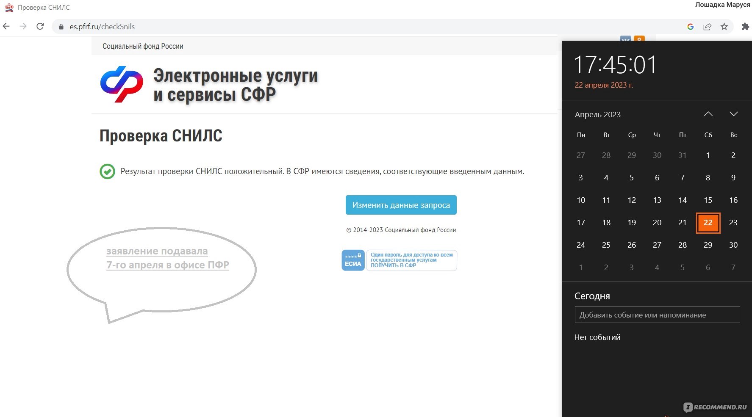
Task: Click the Сб weekday column header
Action: pos(708,135)
